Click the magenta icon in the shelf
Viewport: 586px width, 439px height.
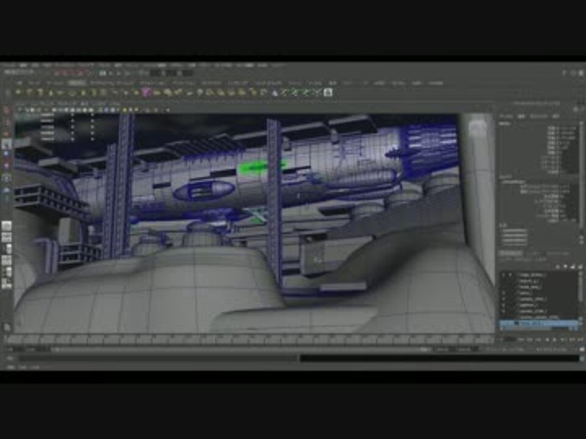pos(147,92)
